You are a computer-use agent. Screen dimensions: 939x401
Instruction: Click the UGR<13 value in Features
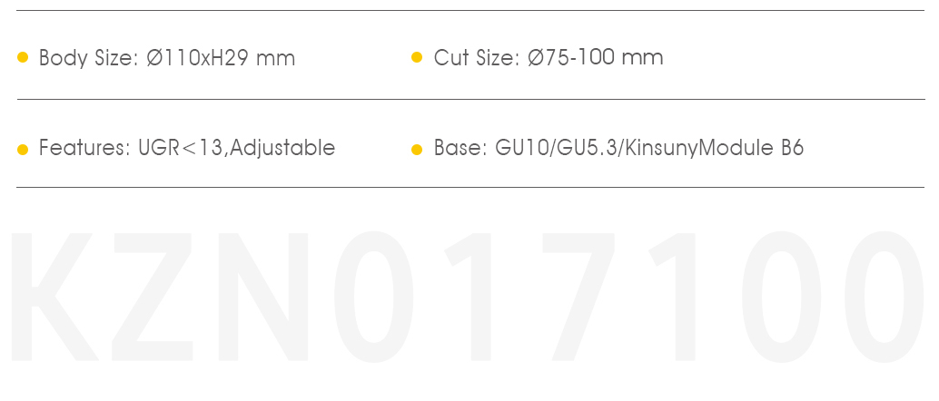coord(180,147)
